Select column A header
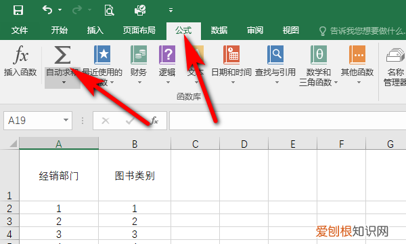 click(x=59, y=144)
